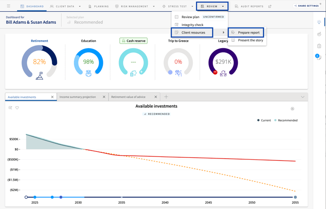This screenshot has width=326, height=209.
Task: Click the timeline marker at 2025
Action: 35,197
